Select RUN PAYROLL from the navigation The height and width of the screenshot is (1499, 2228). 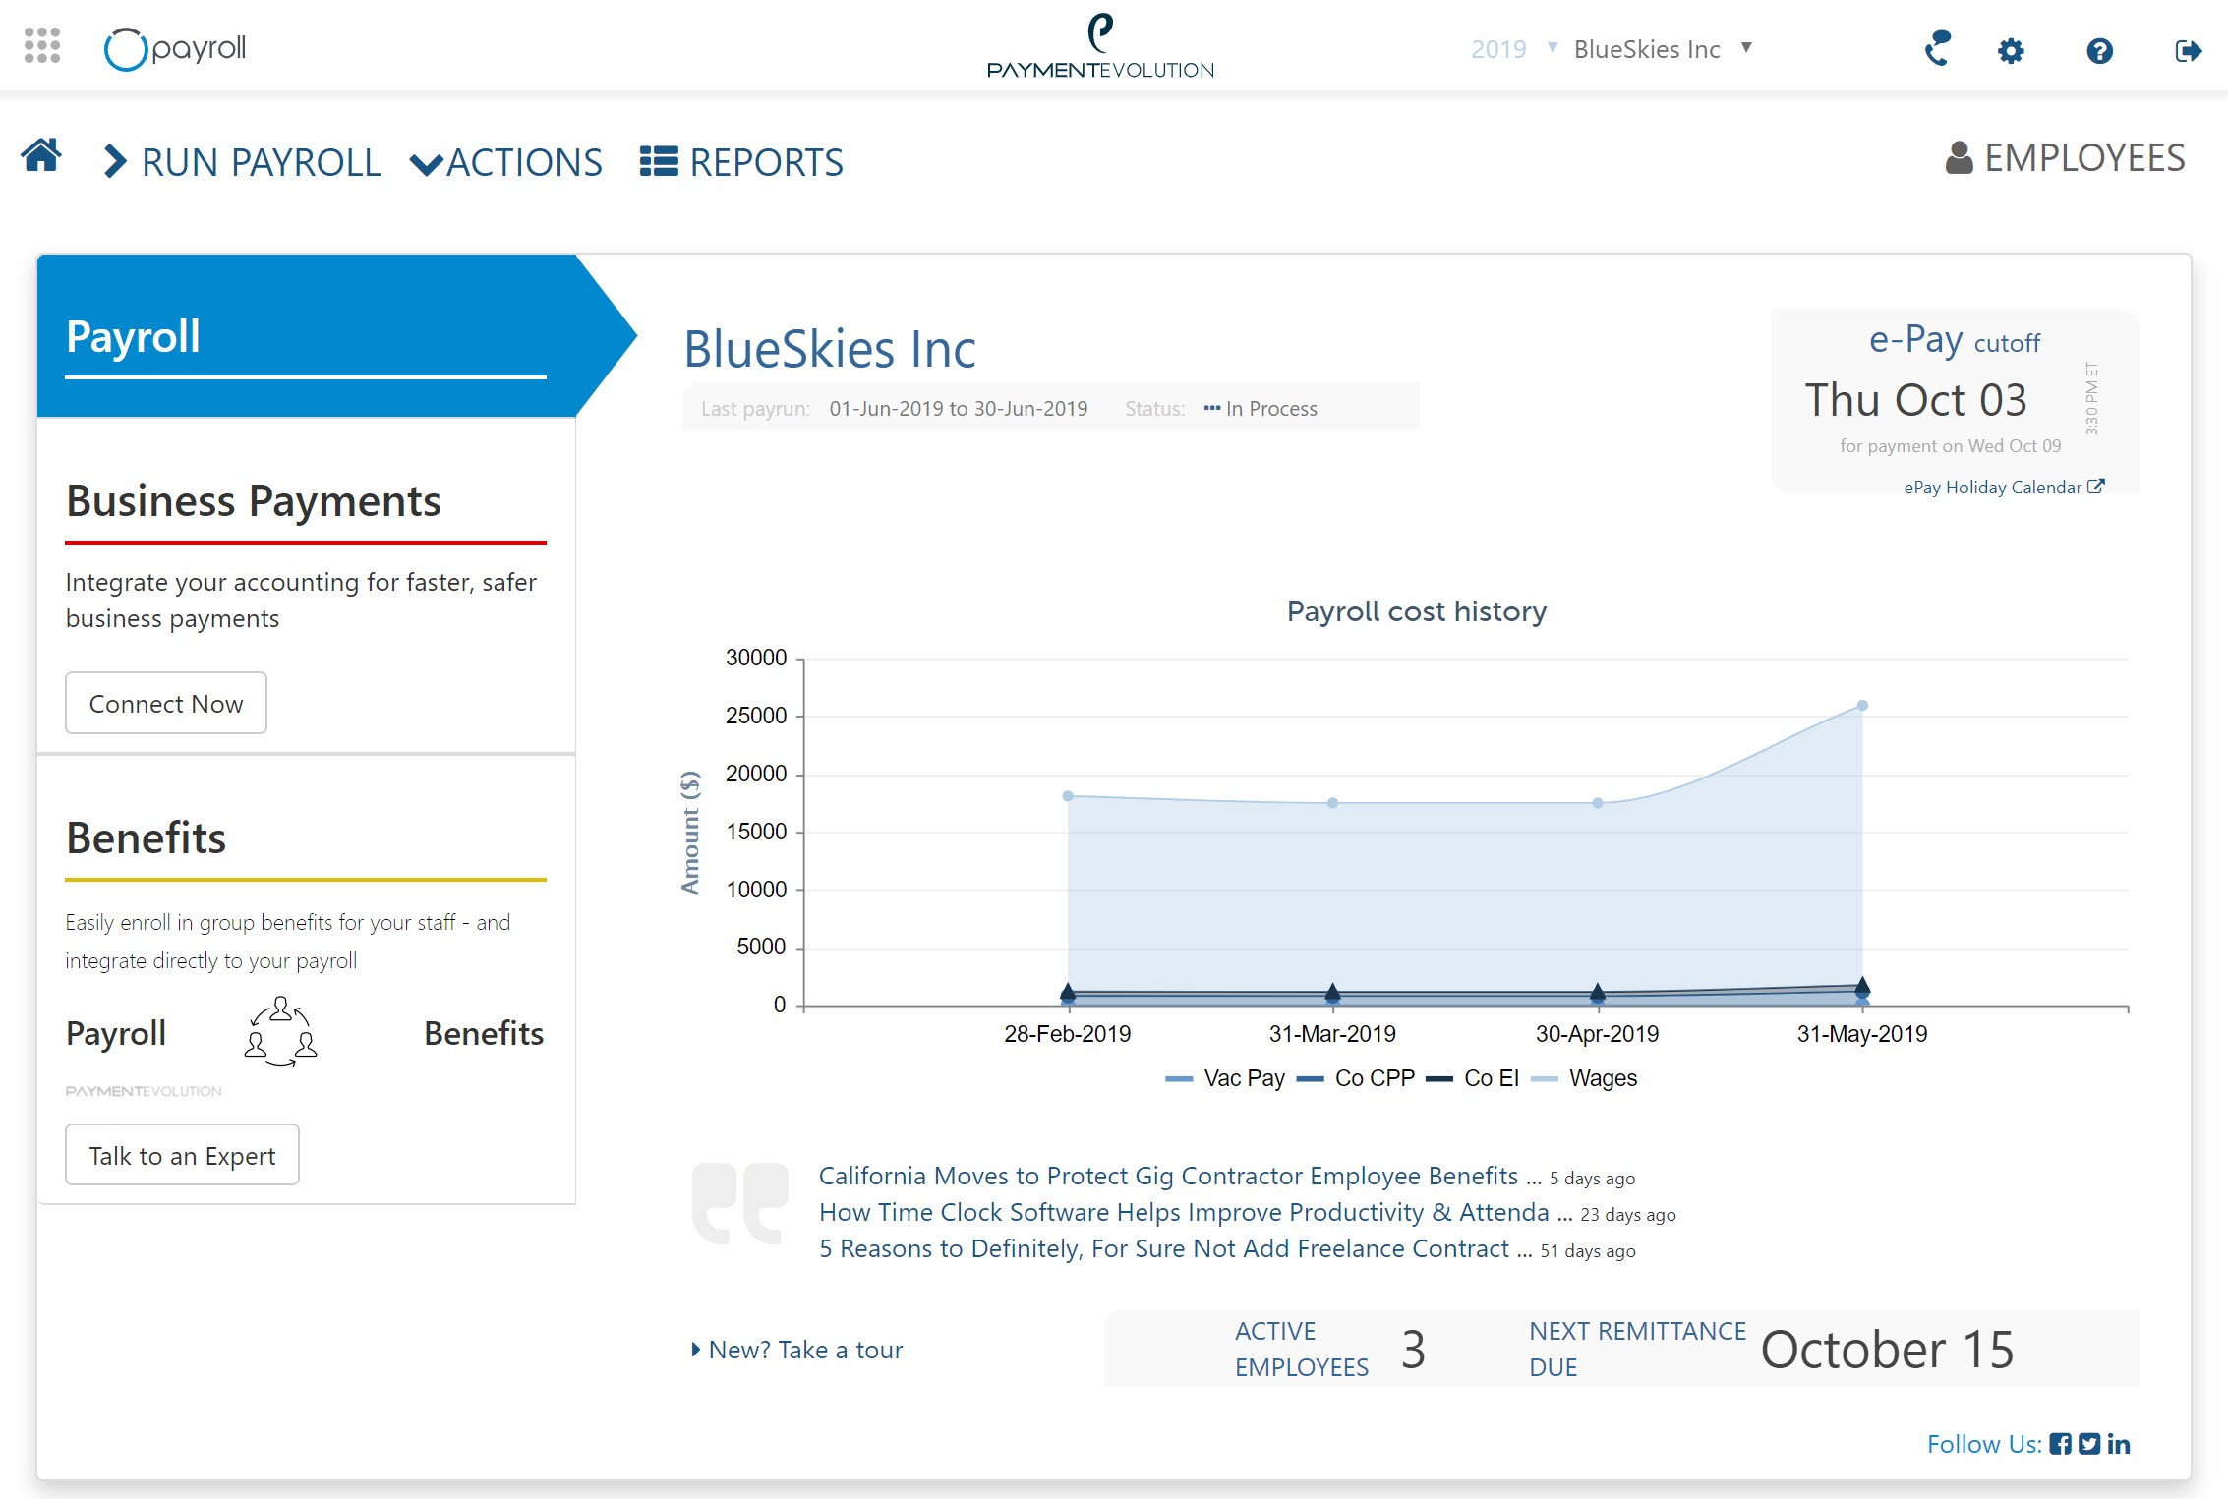click(x=261, y=162)
